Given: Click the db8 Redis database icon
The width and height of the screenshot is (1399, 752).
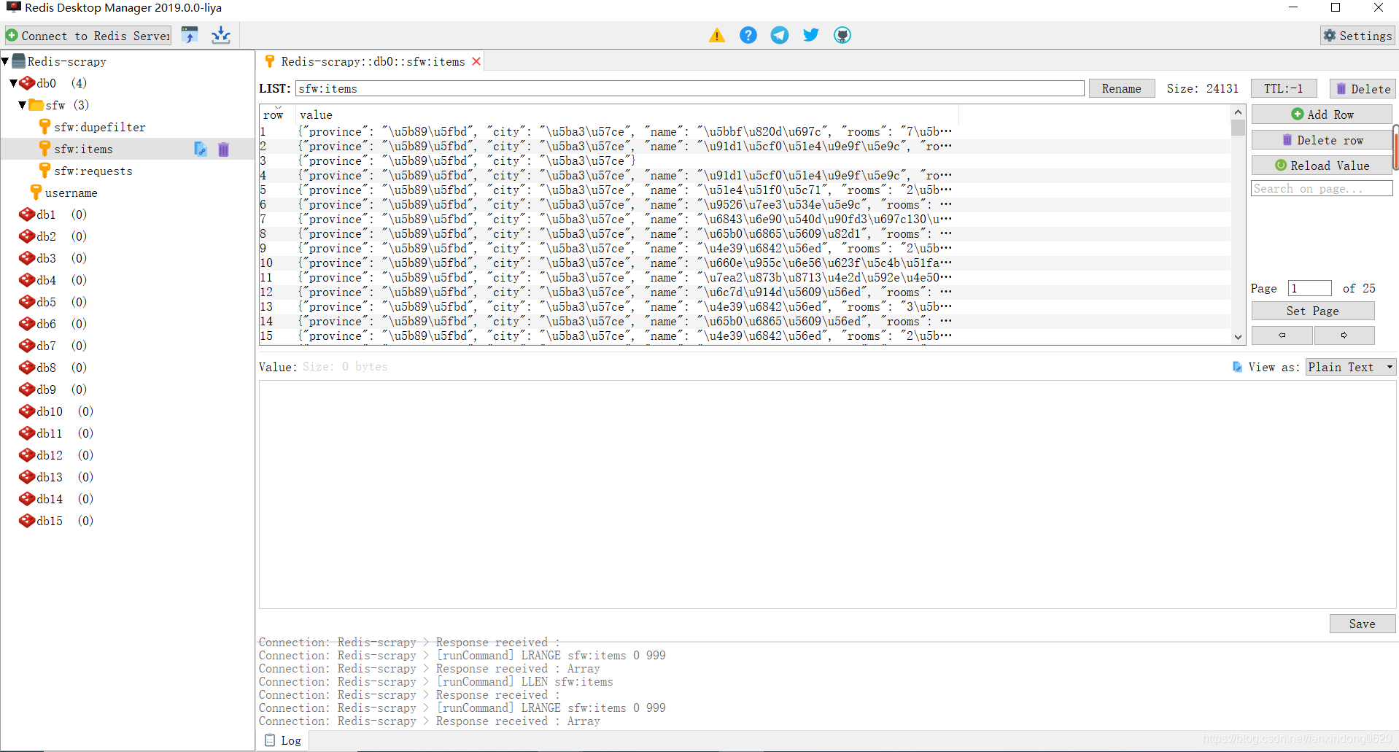Looking at the screenshot, I should coord(27,368).
